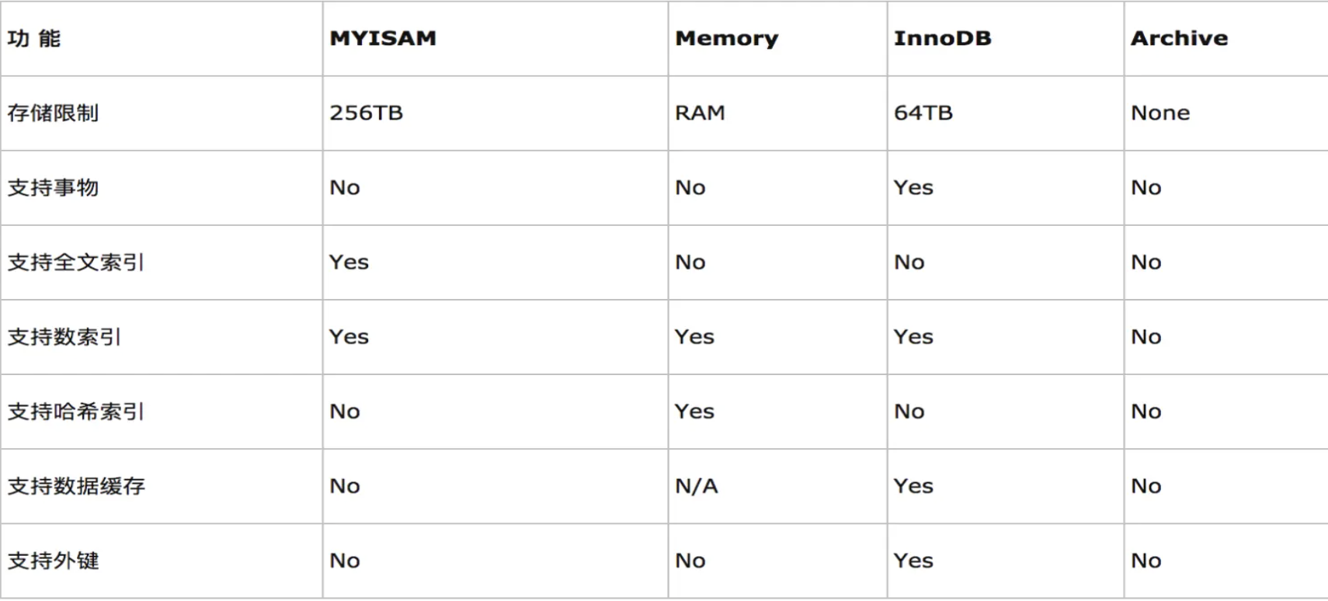This screenshot has height=601, width=1328.
Task: Click the MYISAM column header
Action: pos(383,38)
